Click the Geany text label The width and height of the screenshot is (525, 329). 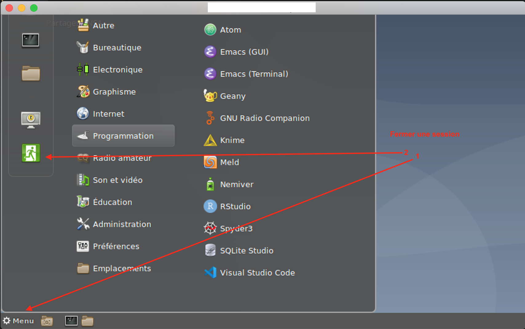click(233, 96)
